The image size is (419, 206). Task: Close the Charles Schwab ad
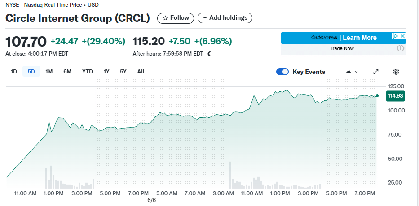403,36
